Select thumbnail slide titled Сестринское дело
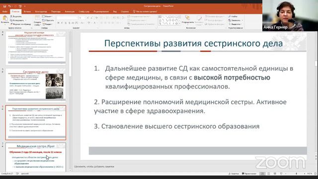The width and height of the screenshot is (318, 179). click(36, 85)
